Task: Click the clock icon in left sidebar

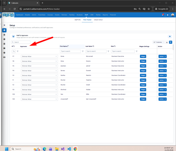Action: pyautogui.click(x=4, y=39)
